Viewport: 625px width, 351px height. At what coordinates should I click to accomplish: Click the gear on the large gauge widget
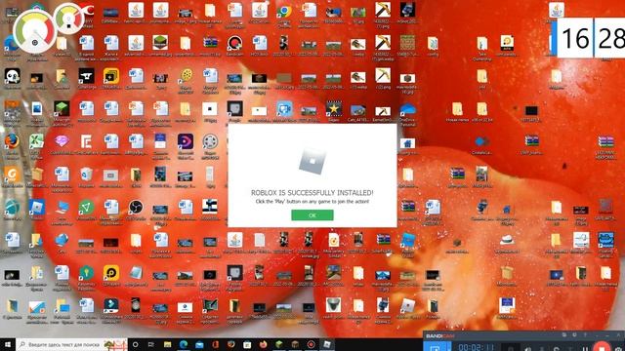(x=35, y=42)
